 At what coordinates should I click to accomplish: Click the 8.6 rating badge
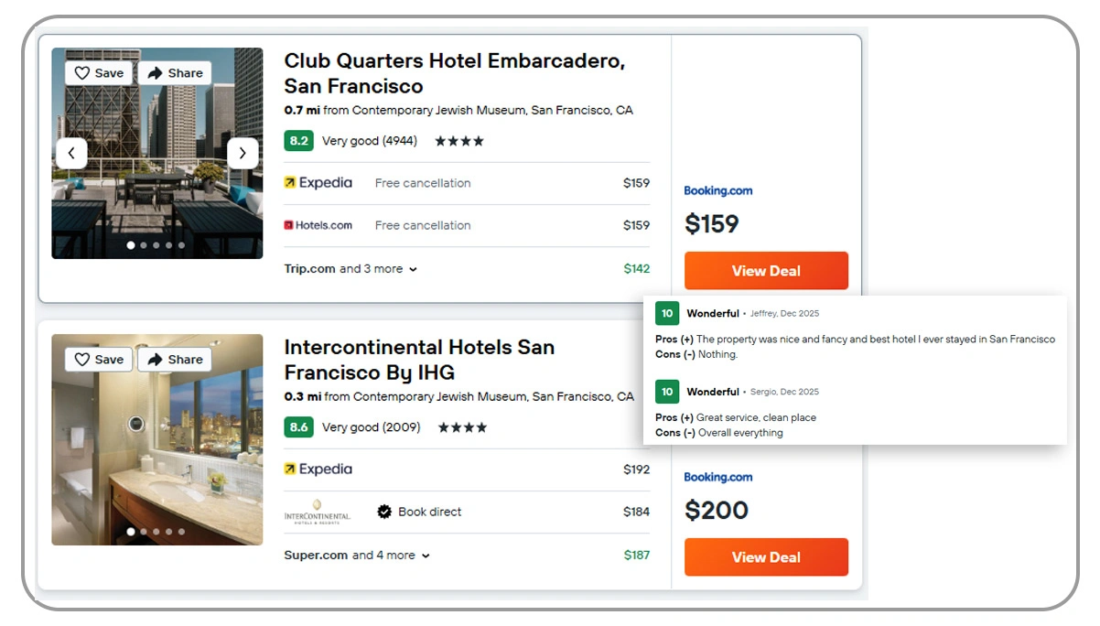coord(298,427)
